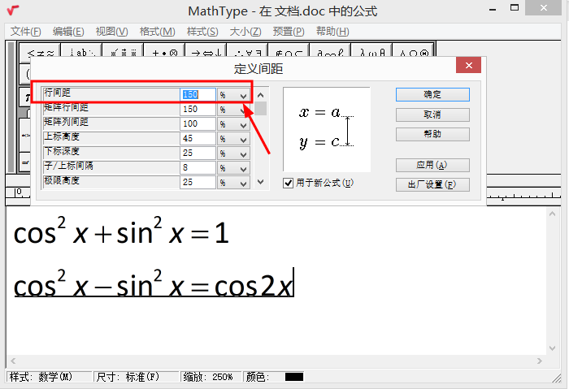Click the editor horizontal scroll-right arrow
569x389 pixels.
540,361
